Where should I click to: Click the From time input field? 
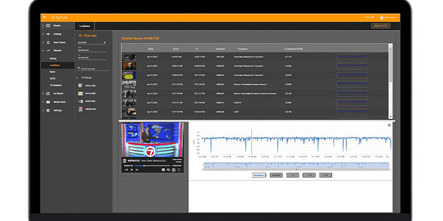(92, 50)
